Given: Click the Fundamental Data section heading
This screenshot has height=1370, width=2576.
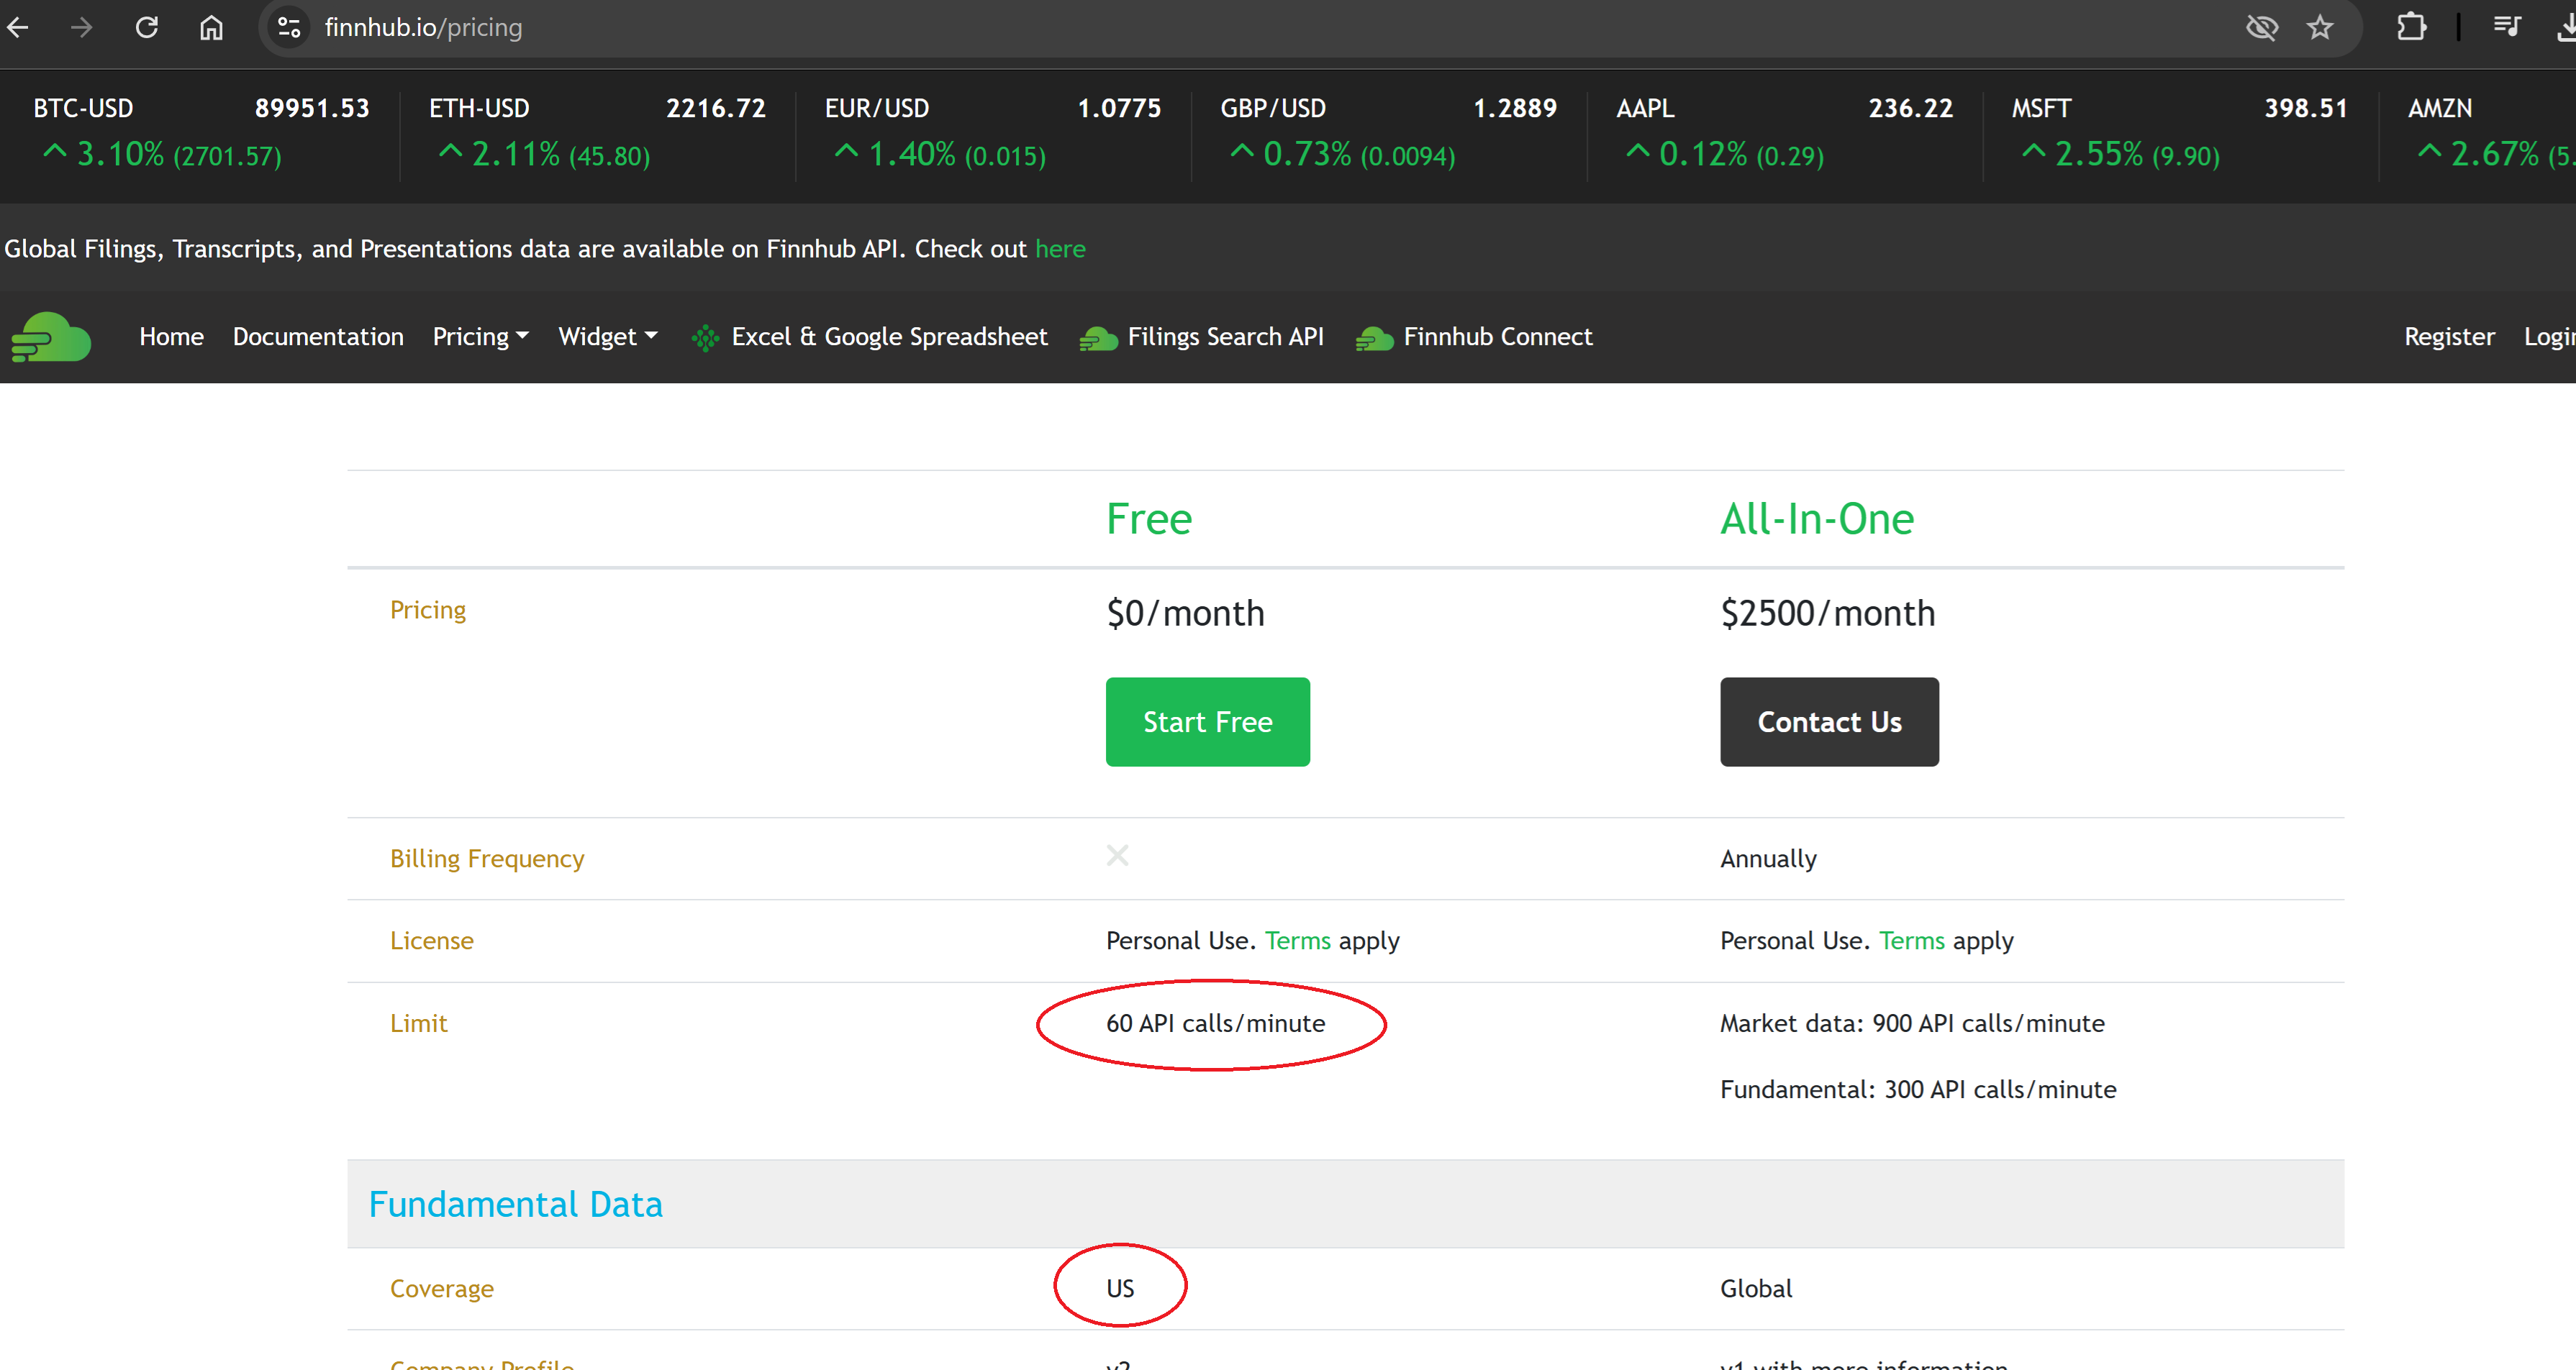Looking at the screenshot, I should pos(516,1204).
